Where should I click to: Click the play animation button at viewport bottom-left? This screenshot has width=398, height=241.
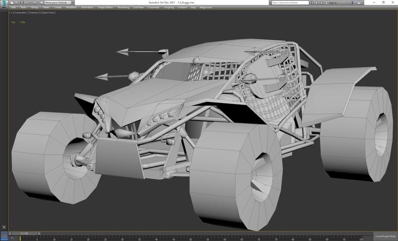point(4,227)
